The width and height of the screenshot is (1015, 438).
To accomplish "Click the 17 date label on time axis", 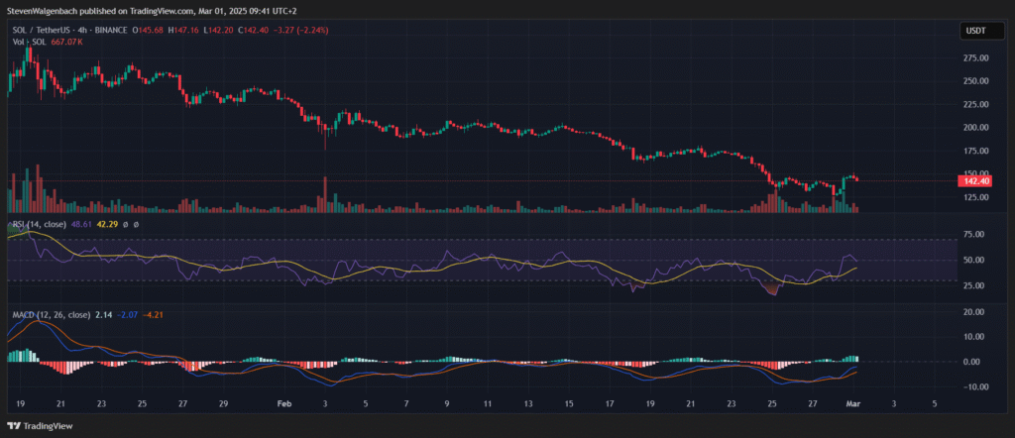I will (610, 403).
